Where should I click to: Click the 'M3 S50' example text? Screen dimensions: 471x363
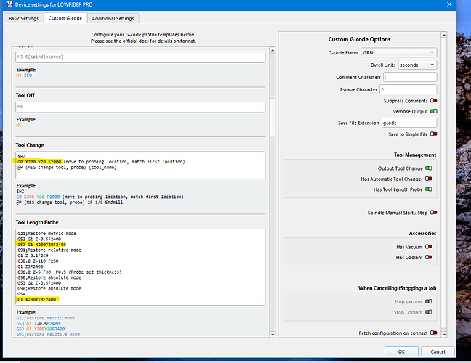tap(24, 76)
